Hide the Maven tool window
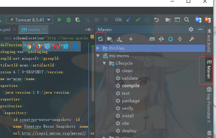This screenshot has height=138, width=216. [200, 29]
